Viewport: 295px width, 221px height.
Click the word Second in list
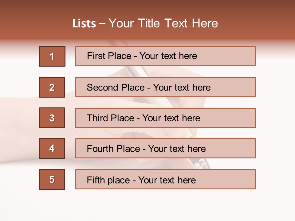click(x=102, y=87)
